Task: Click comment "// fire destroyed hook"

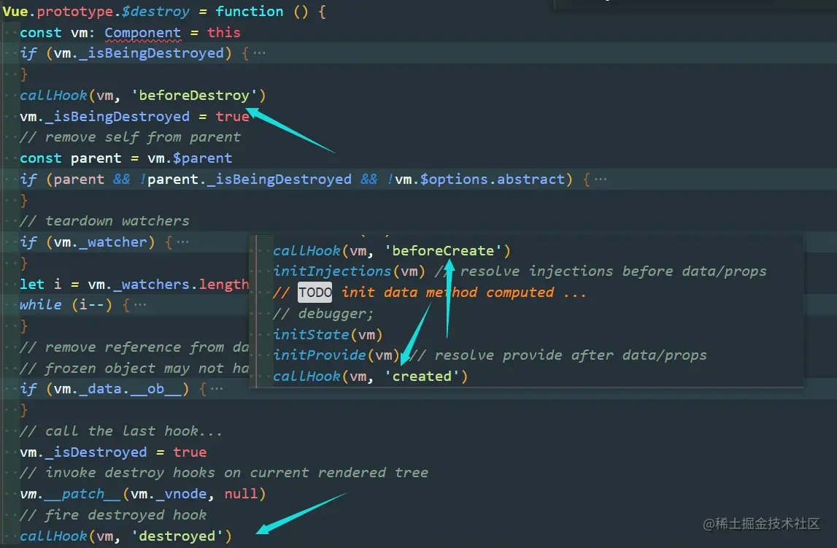Action: point(113,515)
